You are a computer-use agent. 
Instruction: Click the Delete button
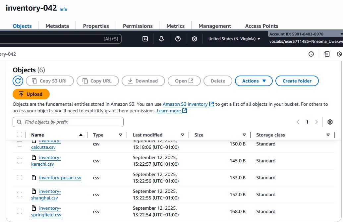pos(218,81)
